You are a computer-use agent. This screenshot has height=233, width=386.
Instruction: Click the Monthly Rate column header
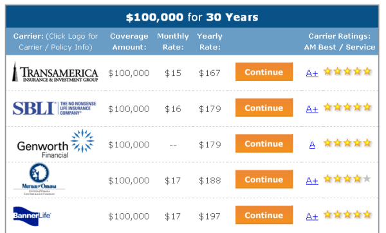173,41
